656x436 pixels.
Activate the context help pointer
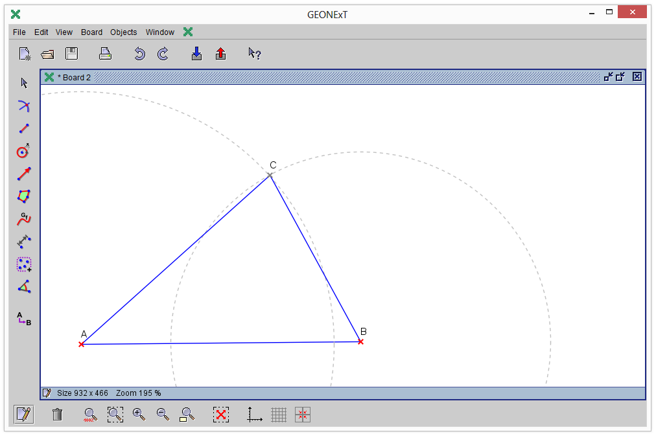click(254, 54)
